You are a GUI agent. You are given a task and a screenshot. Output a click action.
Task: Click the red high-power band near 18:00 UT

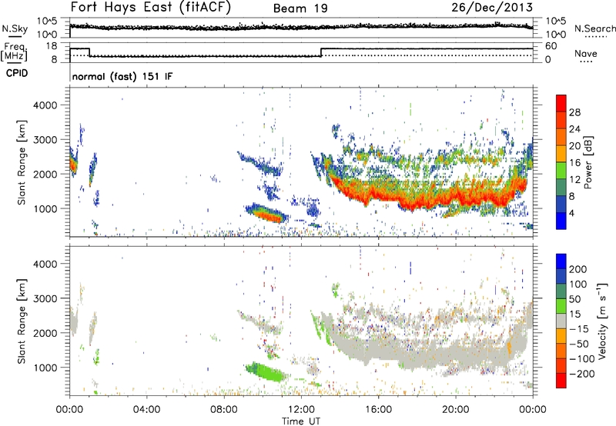coord(417,202)
